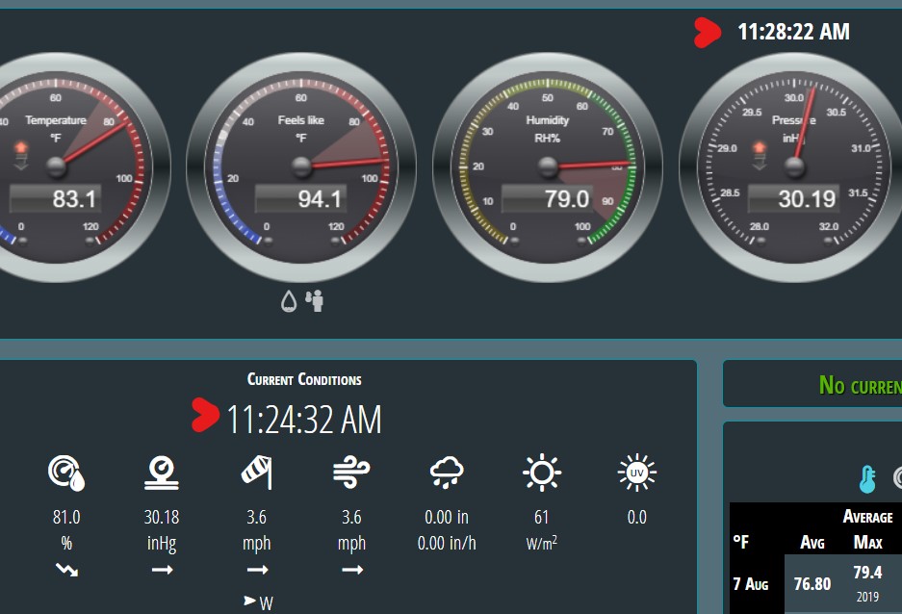902x614 pixels.
Task: Select the solar radiation sun icon
Action: pos(542,472)
